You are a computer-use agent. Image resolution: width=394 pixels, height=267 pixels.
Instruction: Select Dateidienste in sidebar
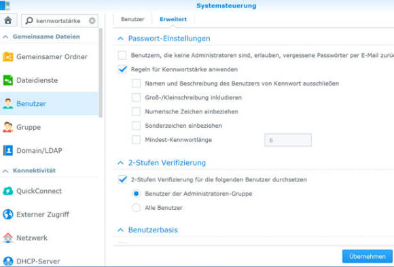pyautogui.click(x=49, y=80)
